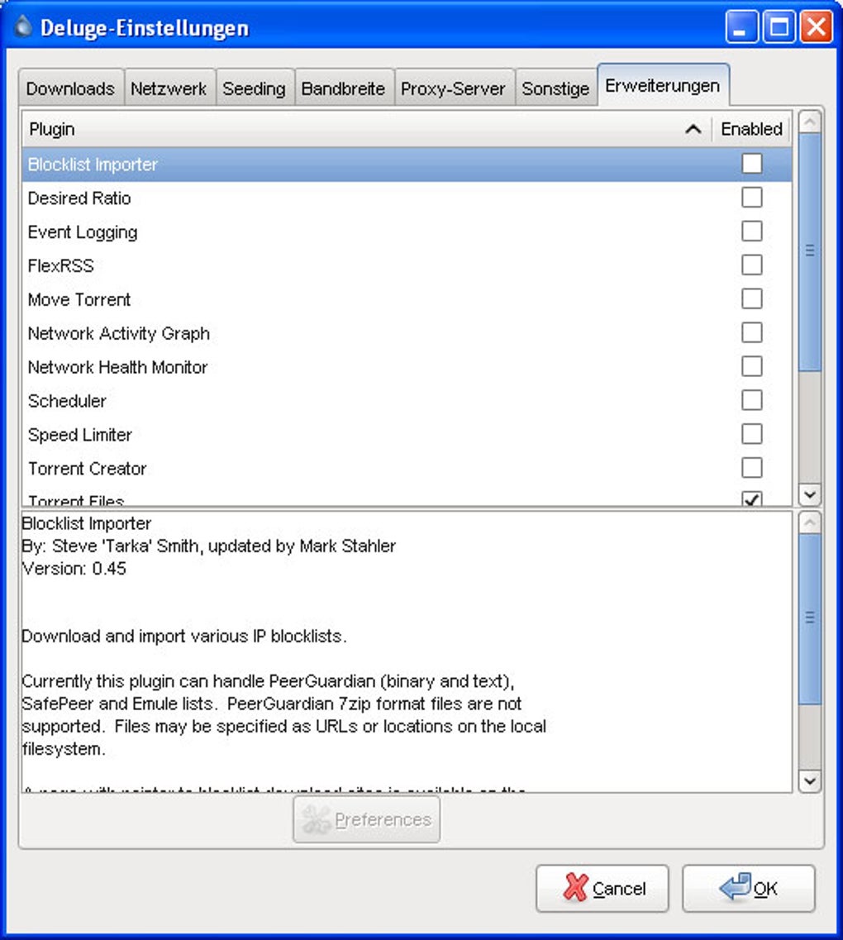Select the Move Torrent plugin row
Image resolution: width=843 pixels, height=940 pixels.
[407, 299]
